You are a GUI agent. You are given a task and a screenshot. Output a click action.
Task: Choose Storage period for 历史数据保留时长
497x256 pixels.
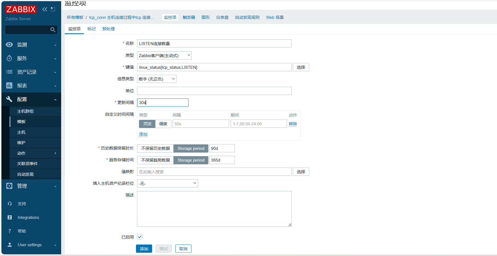pyautogui.click(x=191, y=148)
